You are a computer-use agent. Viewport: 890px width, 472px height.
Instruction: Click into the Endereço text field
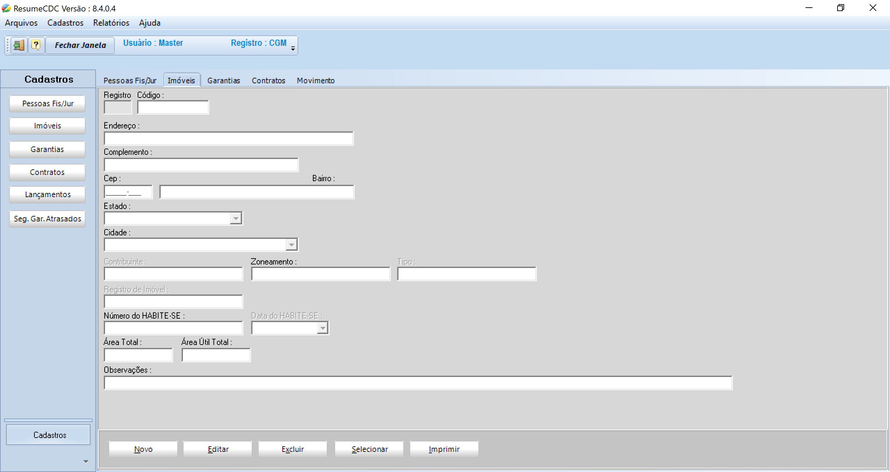(x=228, y=138)
